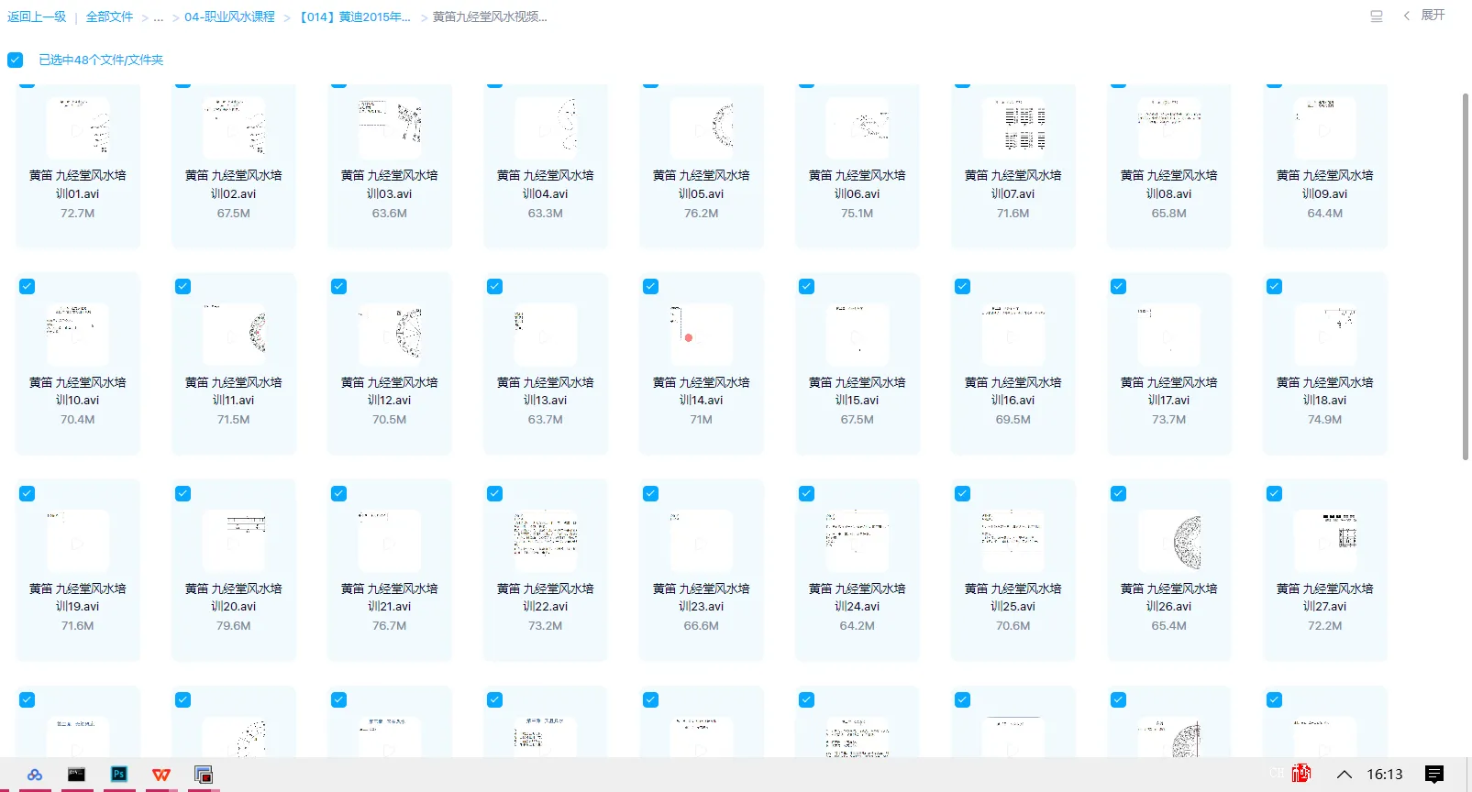The height and width of the screenshot is (792, 1472).
Task: Open WPS Office from the taskbar
Action: tap(161, 775)
